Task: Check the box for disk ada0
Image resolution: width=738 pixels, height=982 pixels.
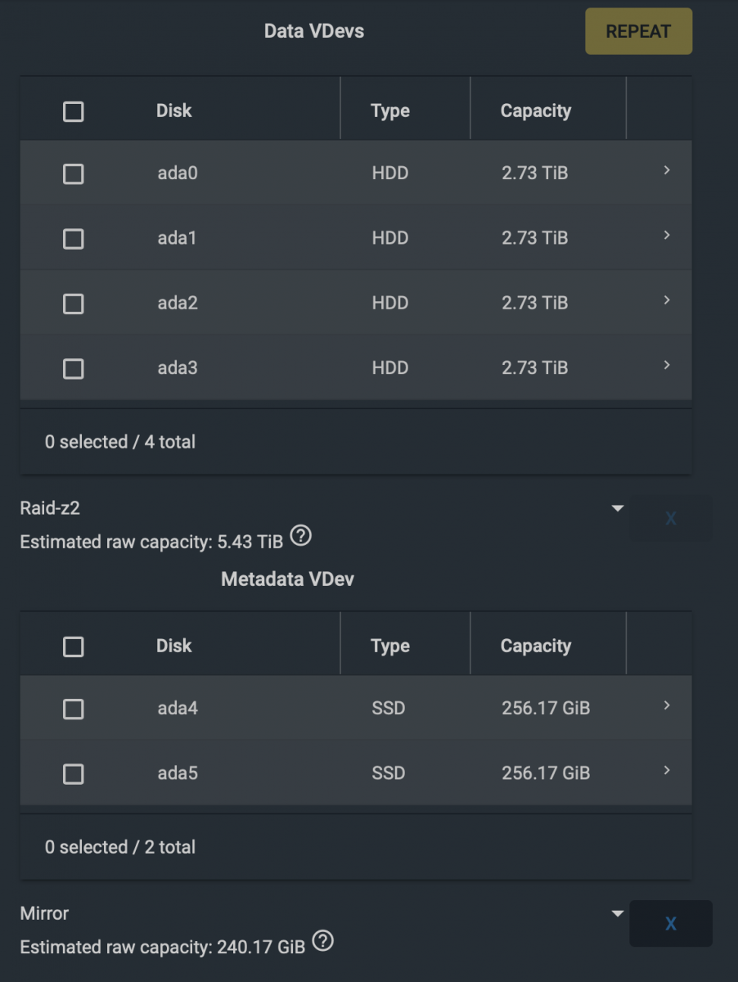Action: (x=74, y=173)
